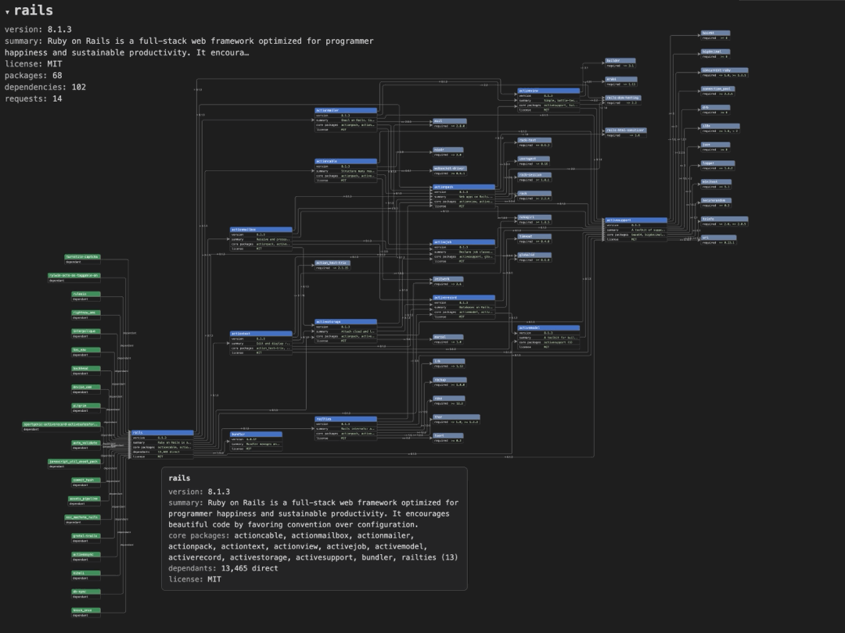Click the rails-dom-testing dependency node

[623, 100]
